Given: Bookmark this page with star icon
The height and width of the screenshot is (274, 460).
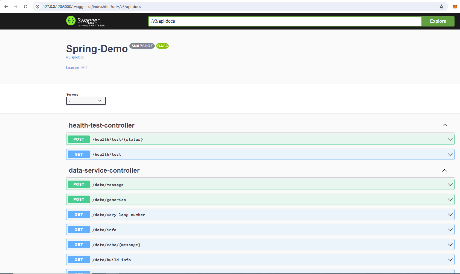Looking at the screenshot, I should coord(441,7).
